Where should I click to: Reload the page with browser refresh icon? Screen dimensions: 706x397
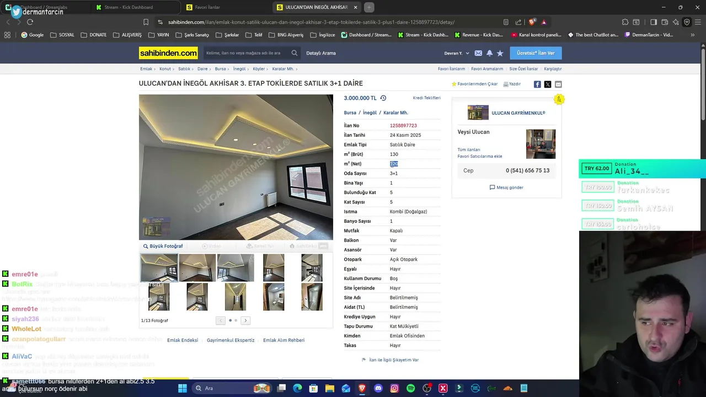30,22
